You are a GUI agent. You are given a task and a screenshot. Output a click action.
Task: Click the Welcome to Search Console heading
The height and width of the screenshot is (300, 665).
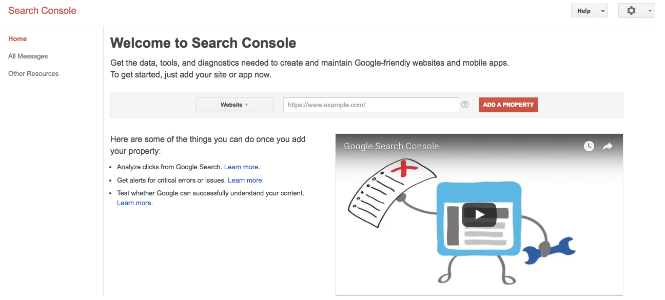(203, 43)
